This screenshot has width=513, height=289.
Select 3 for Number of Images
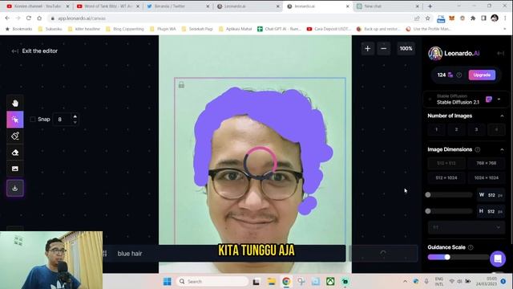pyautogui.click(x=476, y=129)
